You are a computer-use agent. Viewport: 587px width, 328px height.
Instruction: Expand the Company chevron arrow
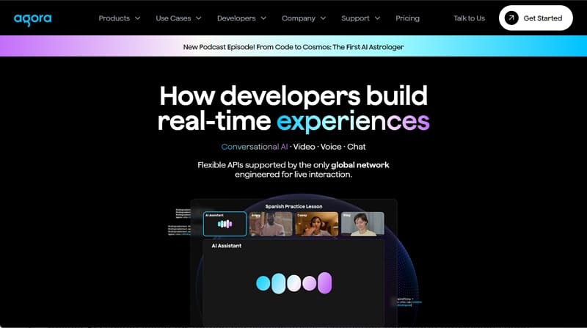coord(323,18)
